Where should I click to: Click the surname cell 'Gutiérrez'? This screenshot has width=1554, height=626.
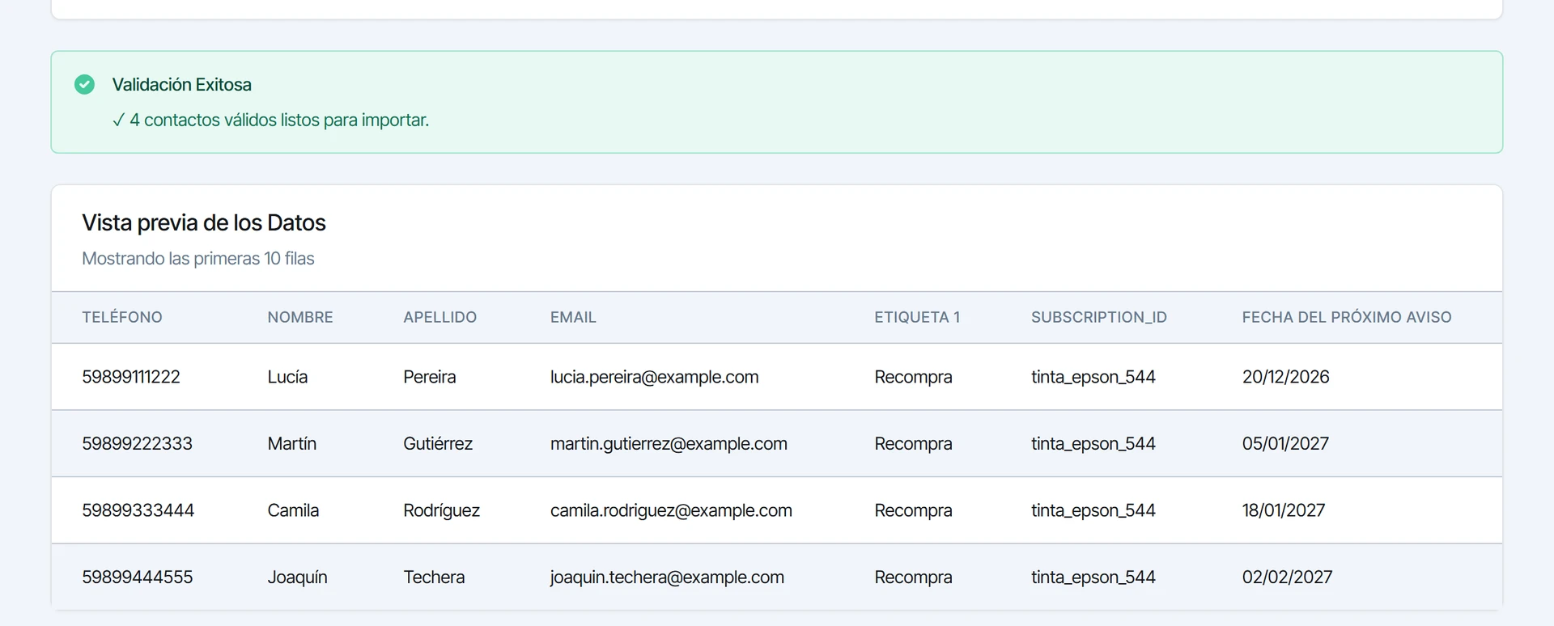tap(438, 444)
